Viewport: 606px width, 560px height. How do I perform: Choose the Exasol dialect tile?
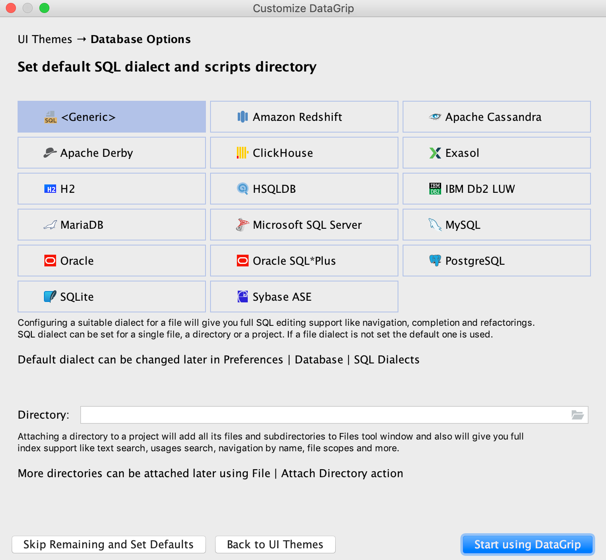coord(496,153)
